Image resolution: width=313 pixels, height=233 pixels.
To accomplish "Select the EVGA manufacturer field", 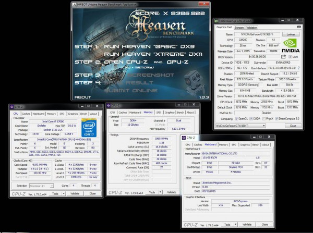I will coord(236,153).
